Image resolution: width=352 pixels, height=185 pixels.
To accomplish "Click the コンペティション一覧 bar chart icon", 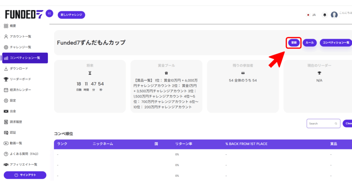I will coord(6,58).
